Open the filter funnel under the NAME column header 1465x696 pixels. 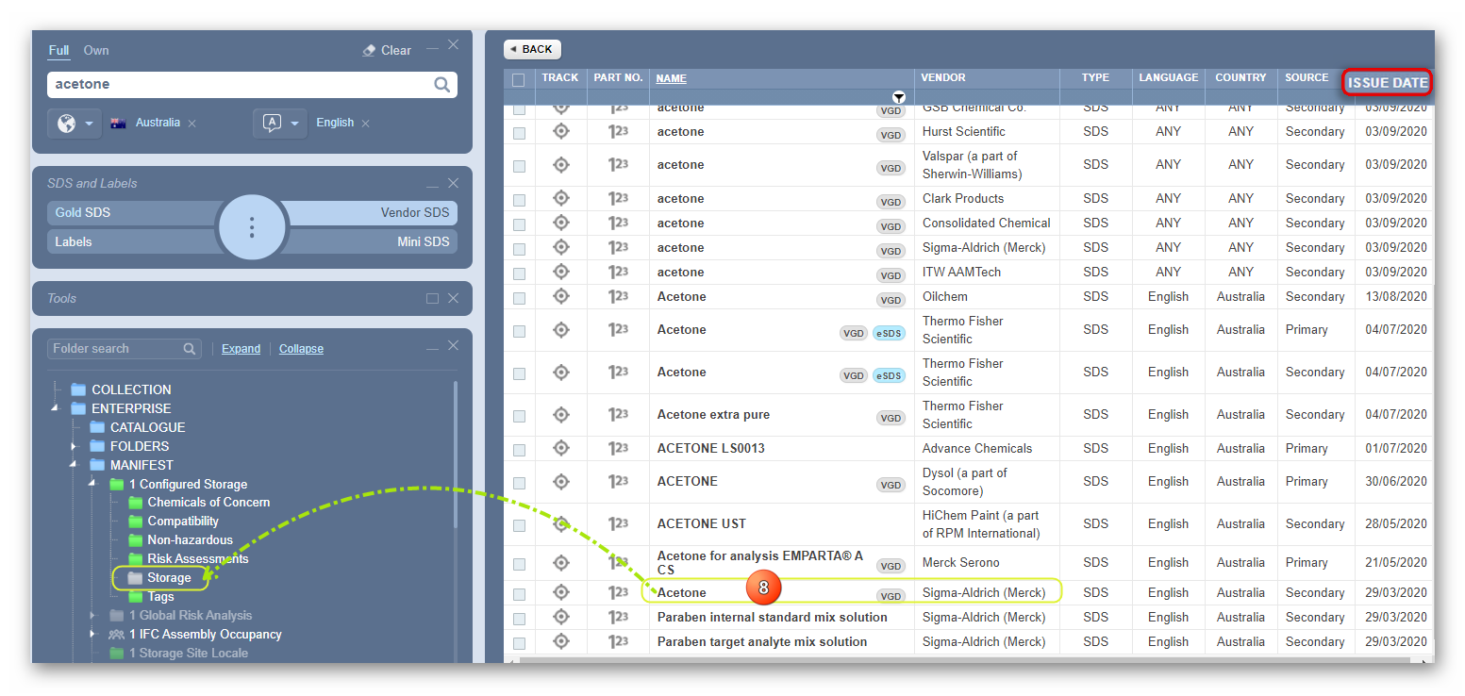tap(899, 97)
